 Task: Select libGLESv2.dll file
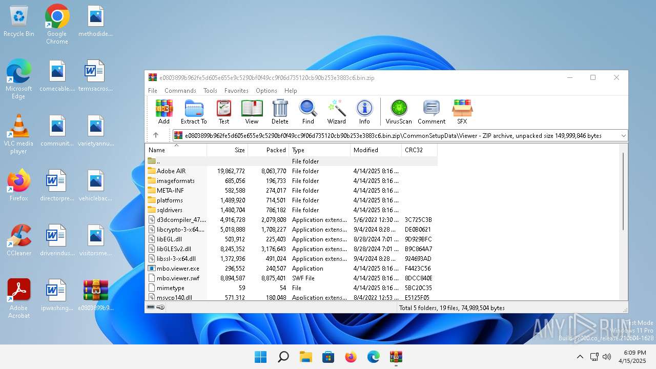(292, 249)
